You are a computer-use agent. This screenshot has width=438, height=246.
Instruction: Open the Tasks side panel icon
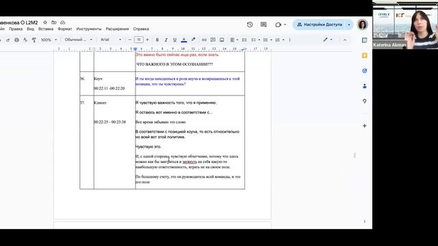[x=365, y=71]
